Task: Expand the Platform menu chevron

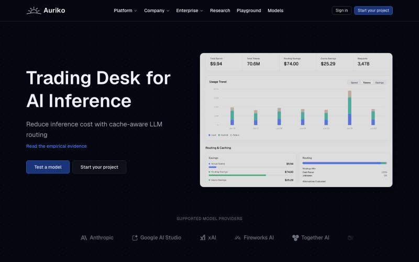Action: 136,10
